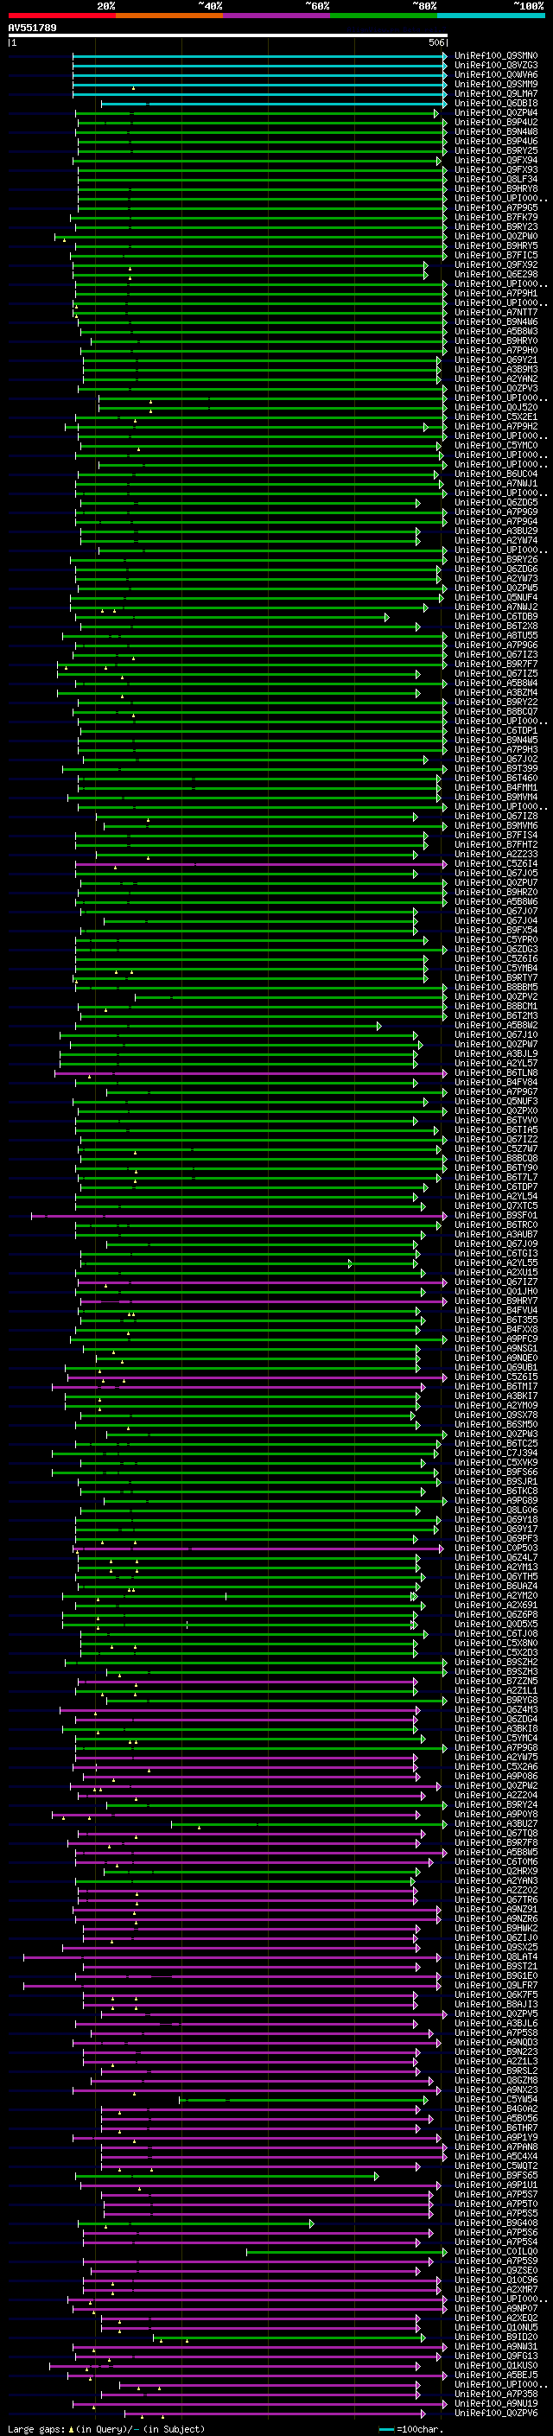The height and width of the screenshot is (2436, 553).
Task: Open hit UniRef100_B8BCQ7
Action: click(495, 711)
